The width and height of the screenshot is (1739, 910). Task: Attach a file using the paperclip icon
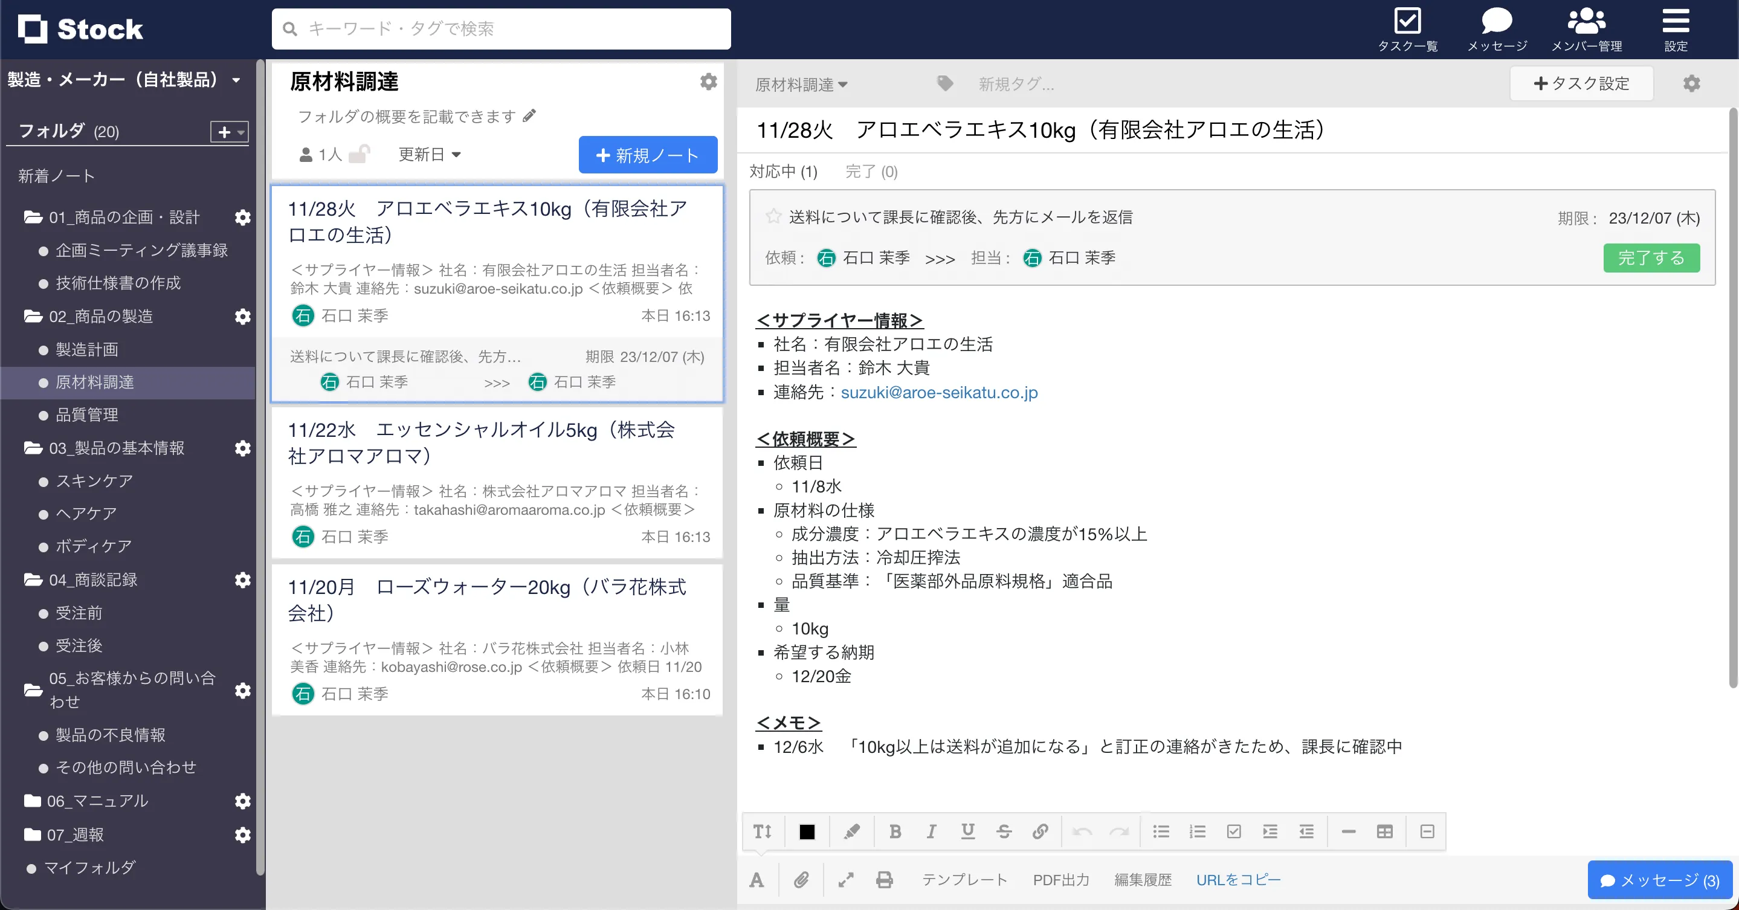(x=802, y=880)
